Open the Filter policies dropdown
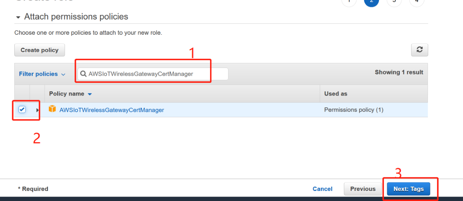 pyautogui.click(x=42, y=74)
